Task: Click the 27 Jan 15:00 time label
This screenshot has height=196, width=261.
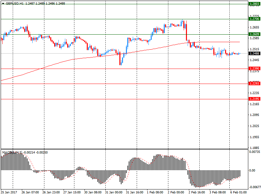Action: point(72,192)
